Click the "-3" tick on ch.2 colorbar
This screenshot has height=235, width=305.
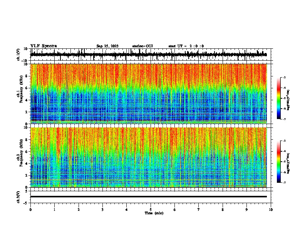click(284, 141)
